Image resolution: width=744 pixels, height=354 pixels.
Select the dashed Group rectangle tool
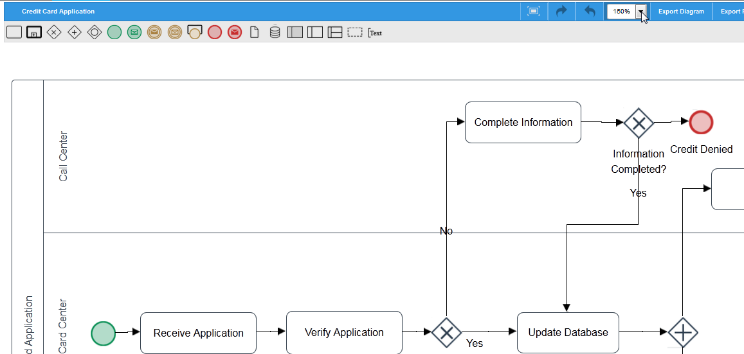pos(355,32)
